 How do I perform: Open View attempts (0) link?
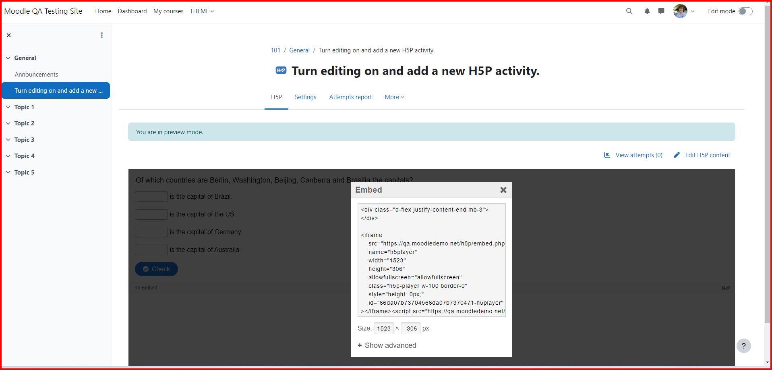coord(639,155)
